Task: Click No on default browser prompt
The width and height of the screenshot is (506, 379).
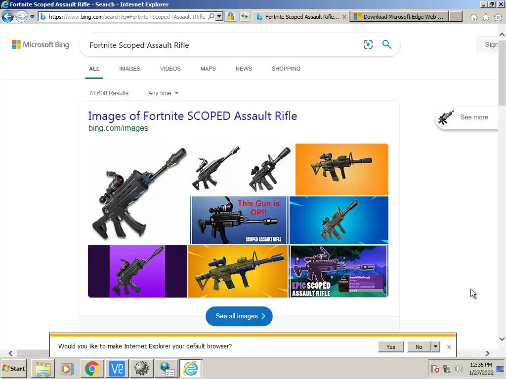Action: pos(419,347)
